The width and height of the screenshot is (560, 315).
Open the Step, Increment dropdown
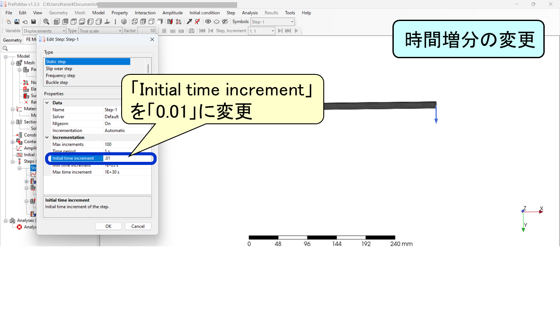261,31
